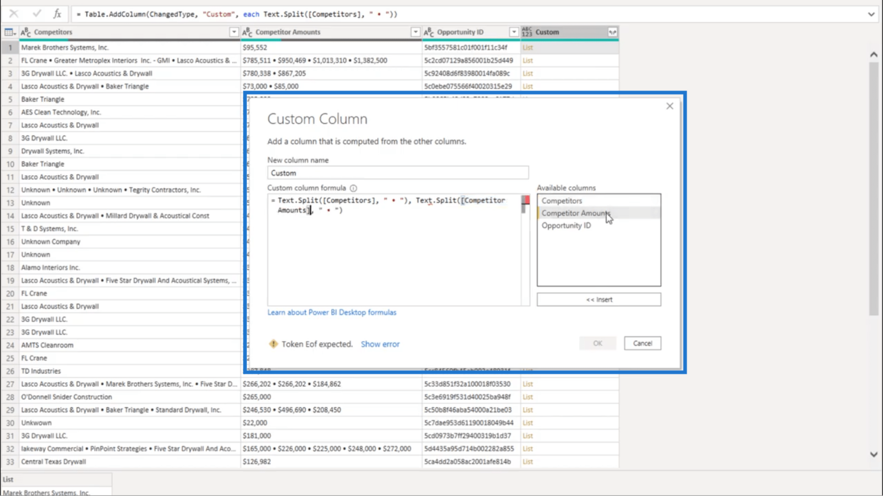Select the $95,552 cell
This screenshot has width=883, height=496.
point(331,47)
